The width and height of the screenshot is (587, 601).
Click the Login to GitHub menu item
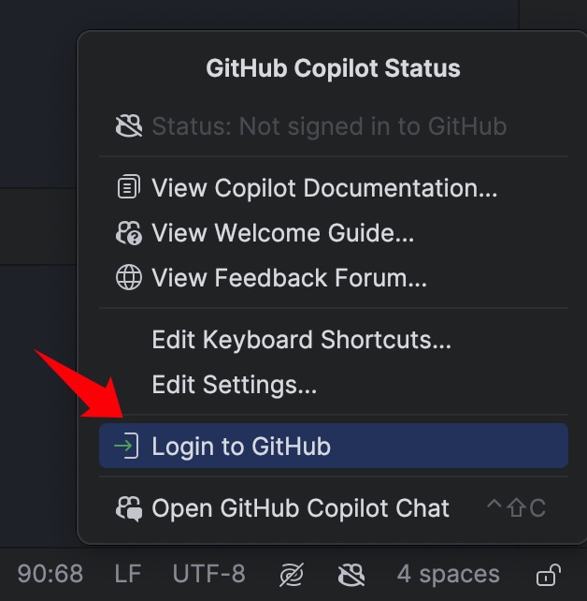point(334,446)
